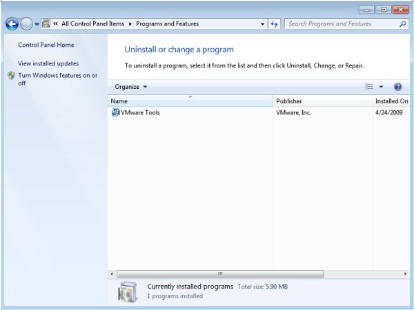Expand the double-chevron breadcrumb overflow
Image resolution: width=414 pixels, height=310 pixels.
55,23
